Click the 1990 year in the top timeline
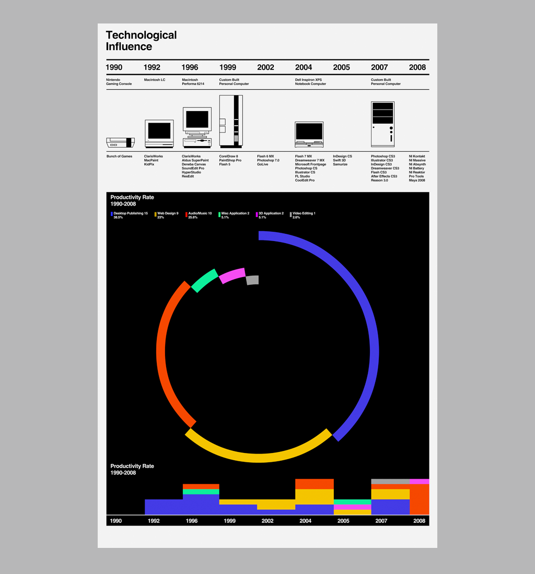This screenshot has width=535, height=574. 114,67
